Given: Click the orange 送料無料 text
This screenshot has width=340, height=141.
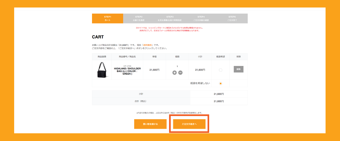Looking at the screenshot, I should click(147, 45).
